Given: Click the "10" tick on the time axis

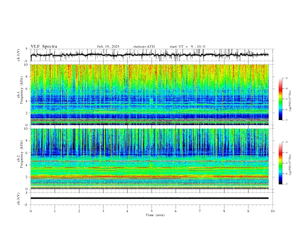Looking at the screenshot, I should pyautogui.click(x=273, y=211).
